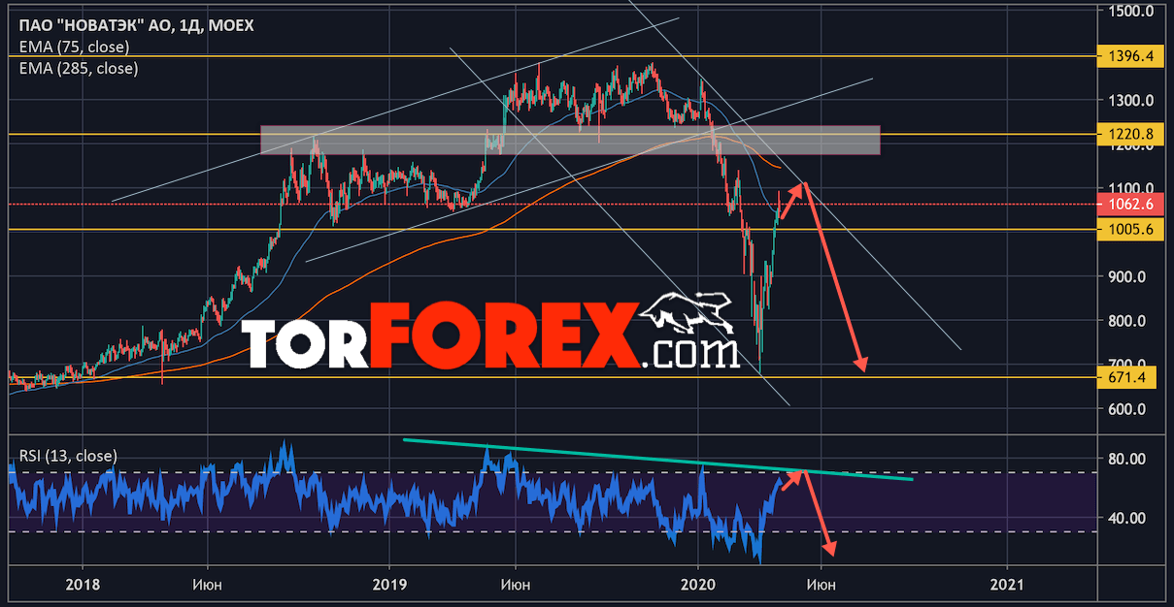Click the 2021 label on the time axis

[x=1007, y=584]
